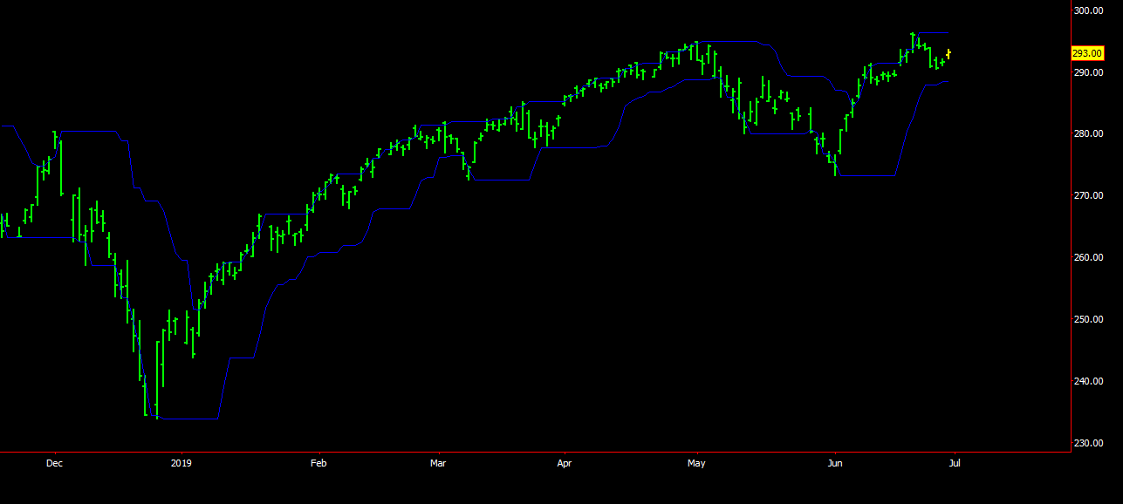This screenshot has width=1123, height=504.
Task: Select the 300.00 price axis label
Action: click(x=1088, y=10)
